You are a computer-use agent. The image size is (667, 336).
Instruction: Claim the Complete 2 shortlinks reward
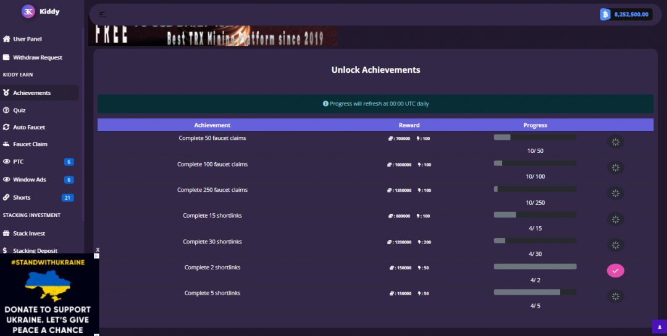[x=615, y=271]
